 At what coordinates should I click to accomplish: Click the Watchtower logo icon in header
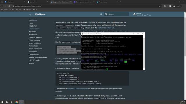(30, 14)
